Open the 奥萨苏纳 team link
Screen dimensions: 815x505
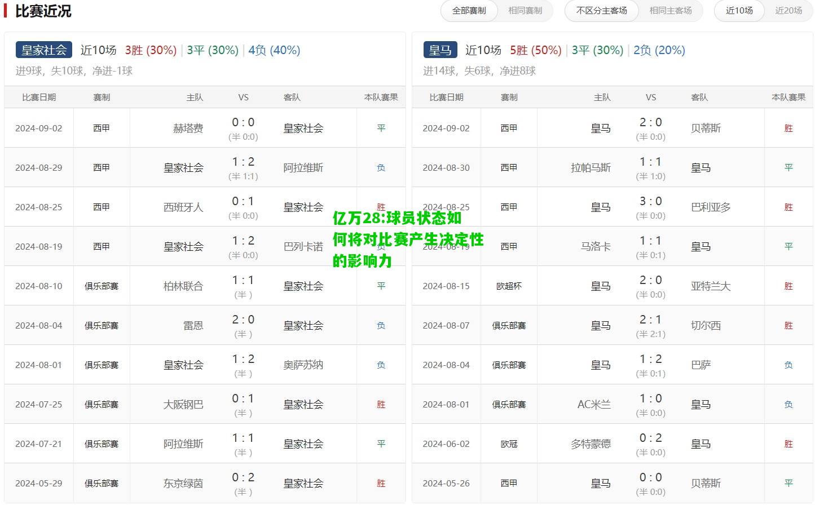point(303,365)
